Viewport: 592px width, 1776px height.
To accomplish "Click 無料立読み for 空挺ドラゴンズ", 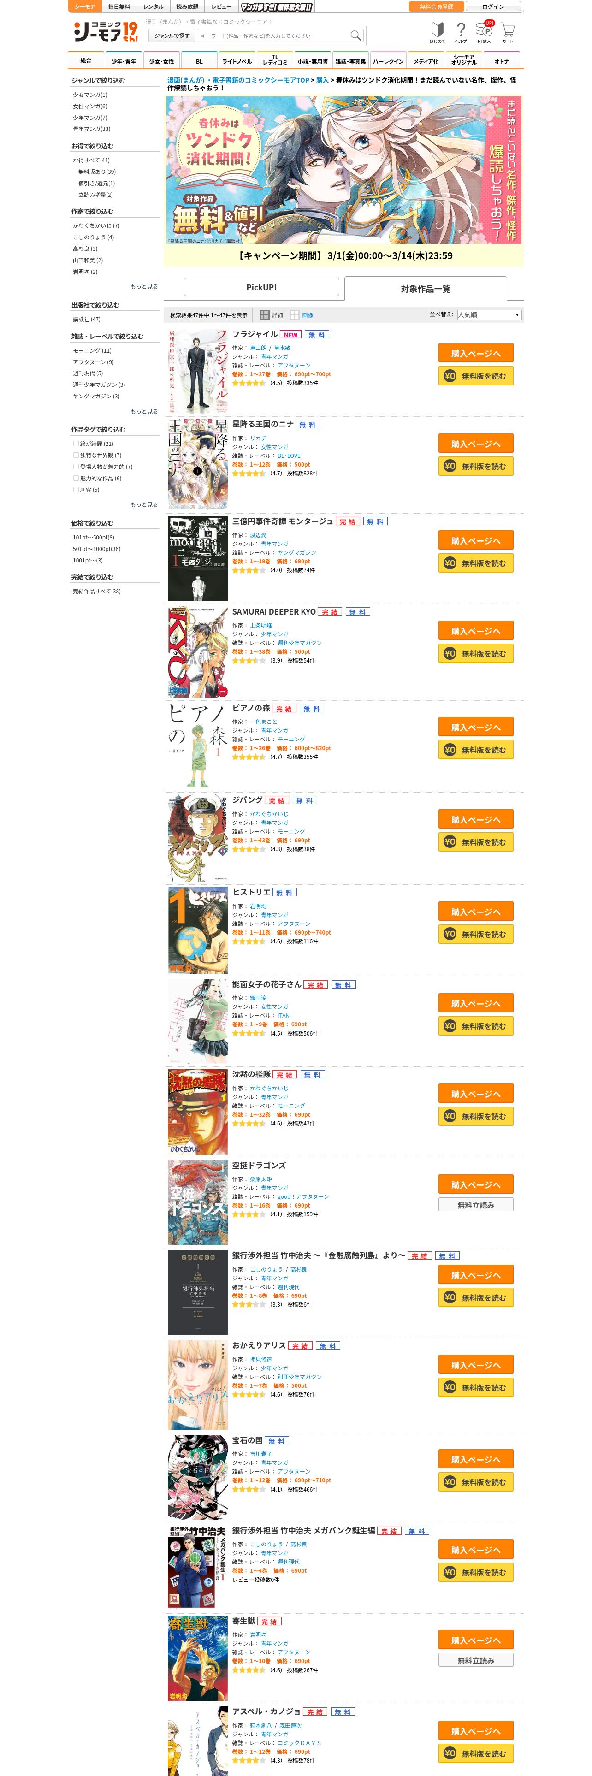I will coord(475,1205).
